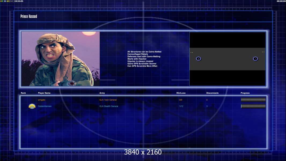Click GoldenKamran's loading progress bar

pyautogui.click(x=253, y=106)
